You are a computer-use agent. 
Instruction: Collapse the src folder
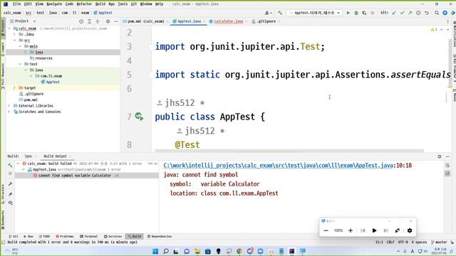pyautogui.click(x=14, y=41)
